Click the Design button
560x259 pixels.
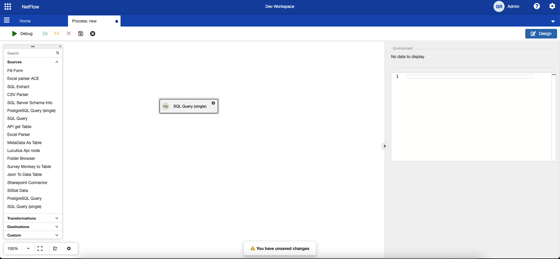pos(541,34)
